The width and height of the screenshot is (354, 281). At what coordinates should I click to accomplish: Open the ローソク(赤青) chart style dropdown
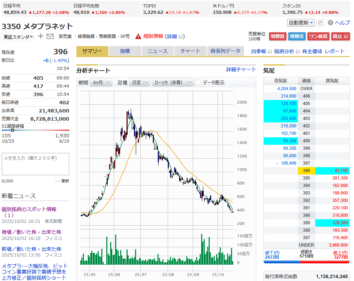click(173, 82)
